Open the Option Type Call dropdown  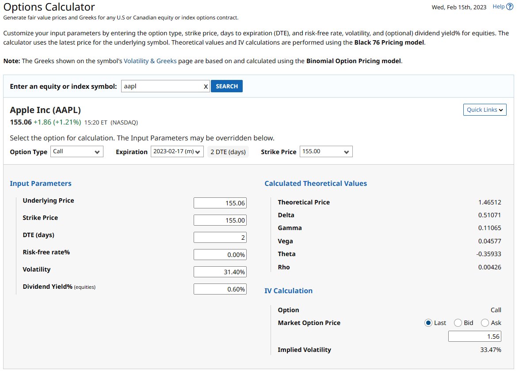click(77, 151)
